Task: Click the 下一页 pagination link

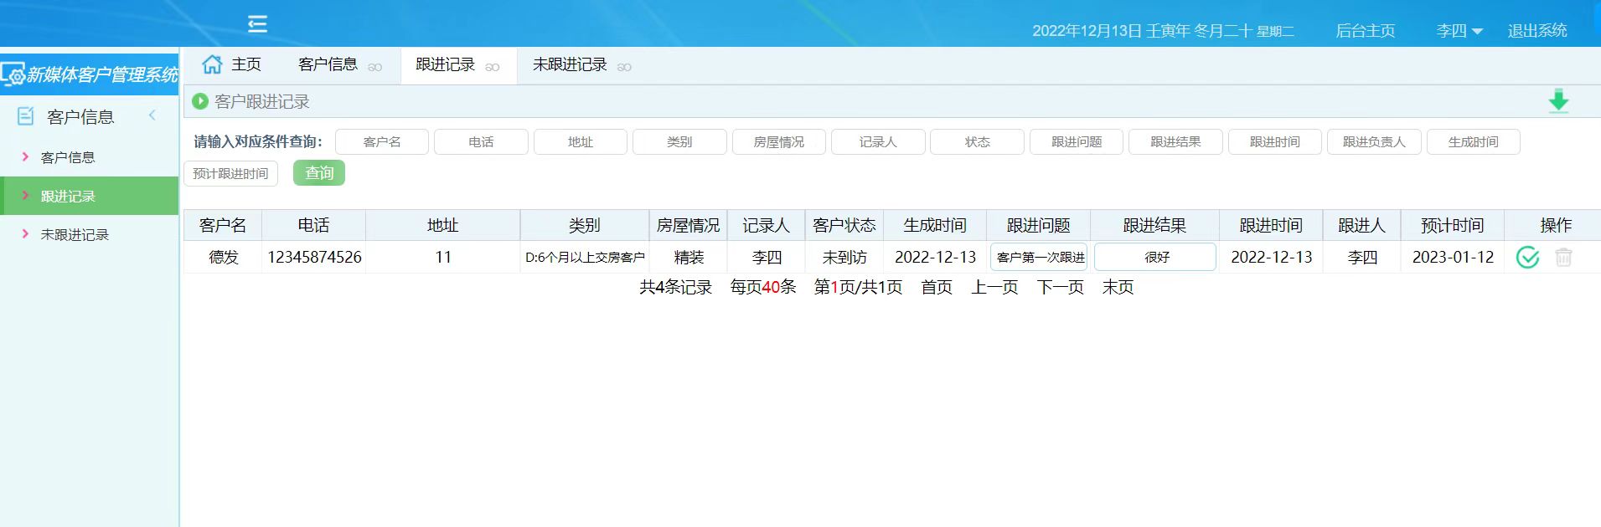Action: pyautogui.click(x=1060, y=288)
